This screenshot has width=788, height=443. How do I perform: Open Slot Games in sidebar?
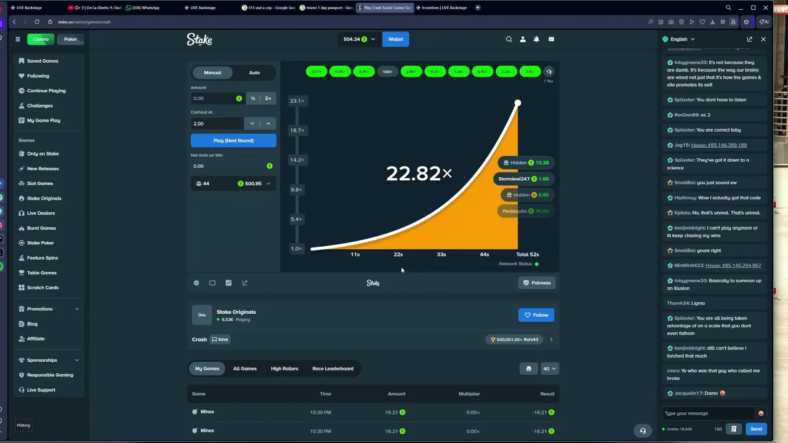pos(40,183)
